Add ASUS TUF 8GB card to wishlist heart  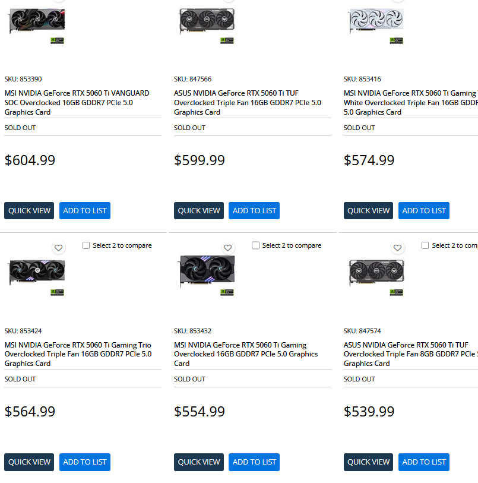coord(397,248)
